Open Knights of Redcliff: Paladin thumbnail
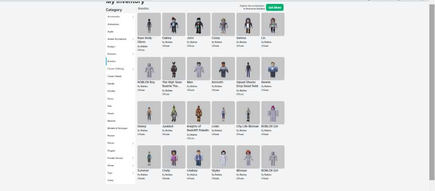 (199, 113)
